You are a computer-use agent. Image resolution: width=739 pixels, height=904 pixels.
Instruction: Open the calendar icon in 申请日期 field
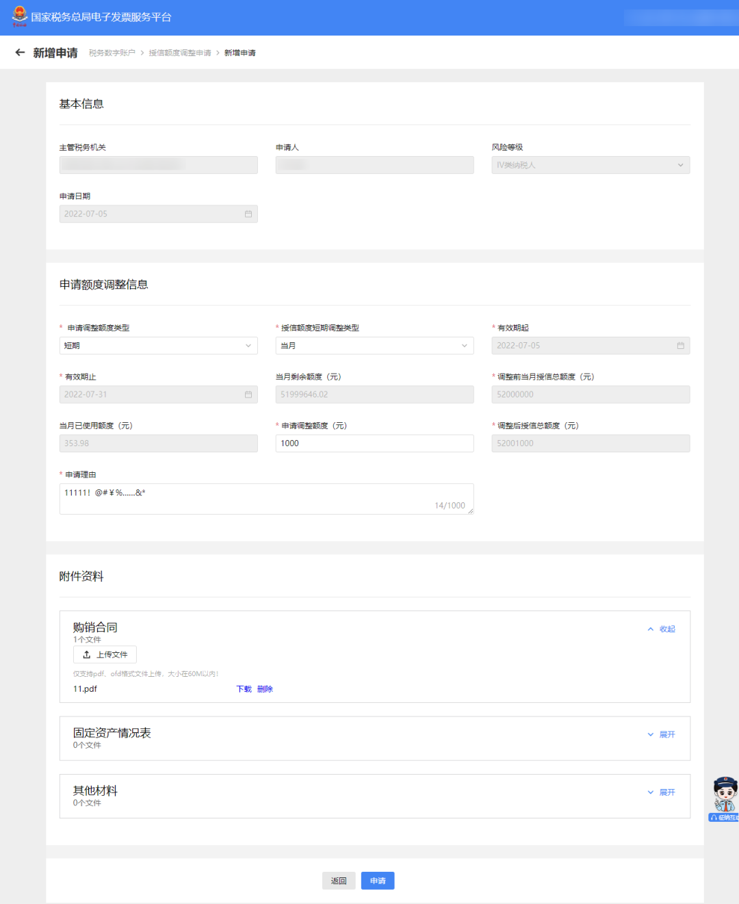(248, 214)
